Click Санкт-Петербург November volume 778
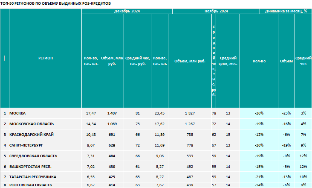Image resolution: width=312 pixels, height=188 pixels. tap(190, 145)
